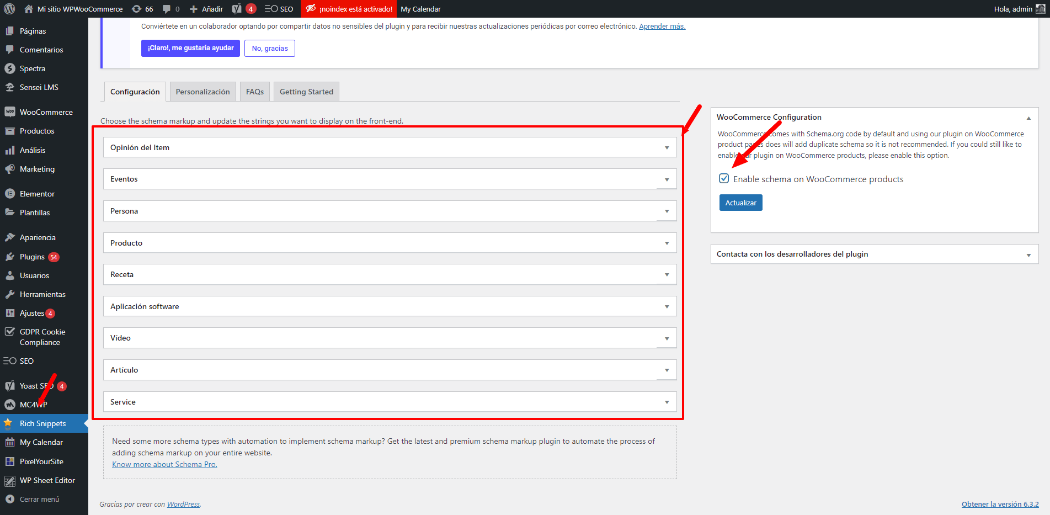Image resolution: width=1050 pixels, height=515 pixels.
Task: Open the Páginas icon in sidebar
Action: (10, 31)
